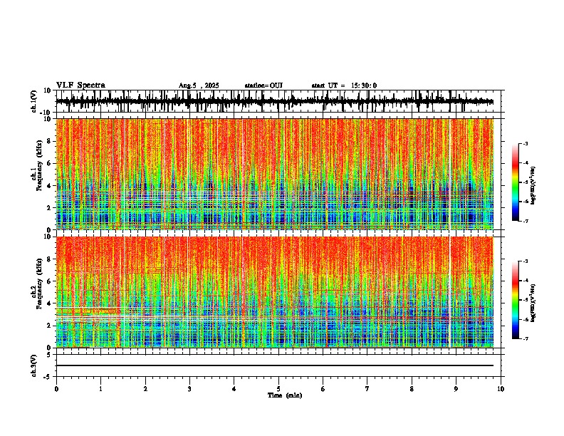The image size is (564, 436).
Task: Click the "7" tick label on the time axis
Action: pyautogui.click(x=367, y=389)
